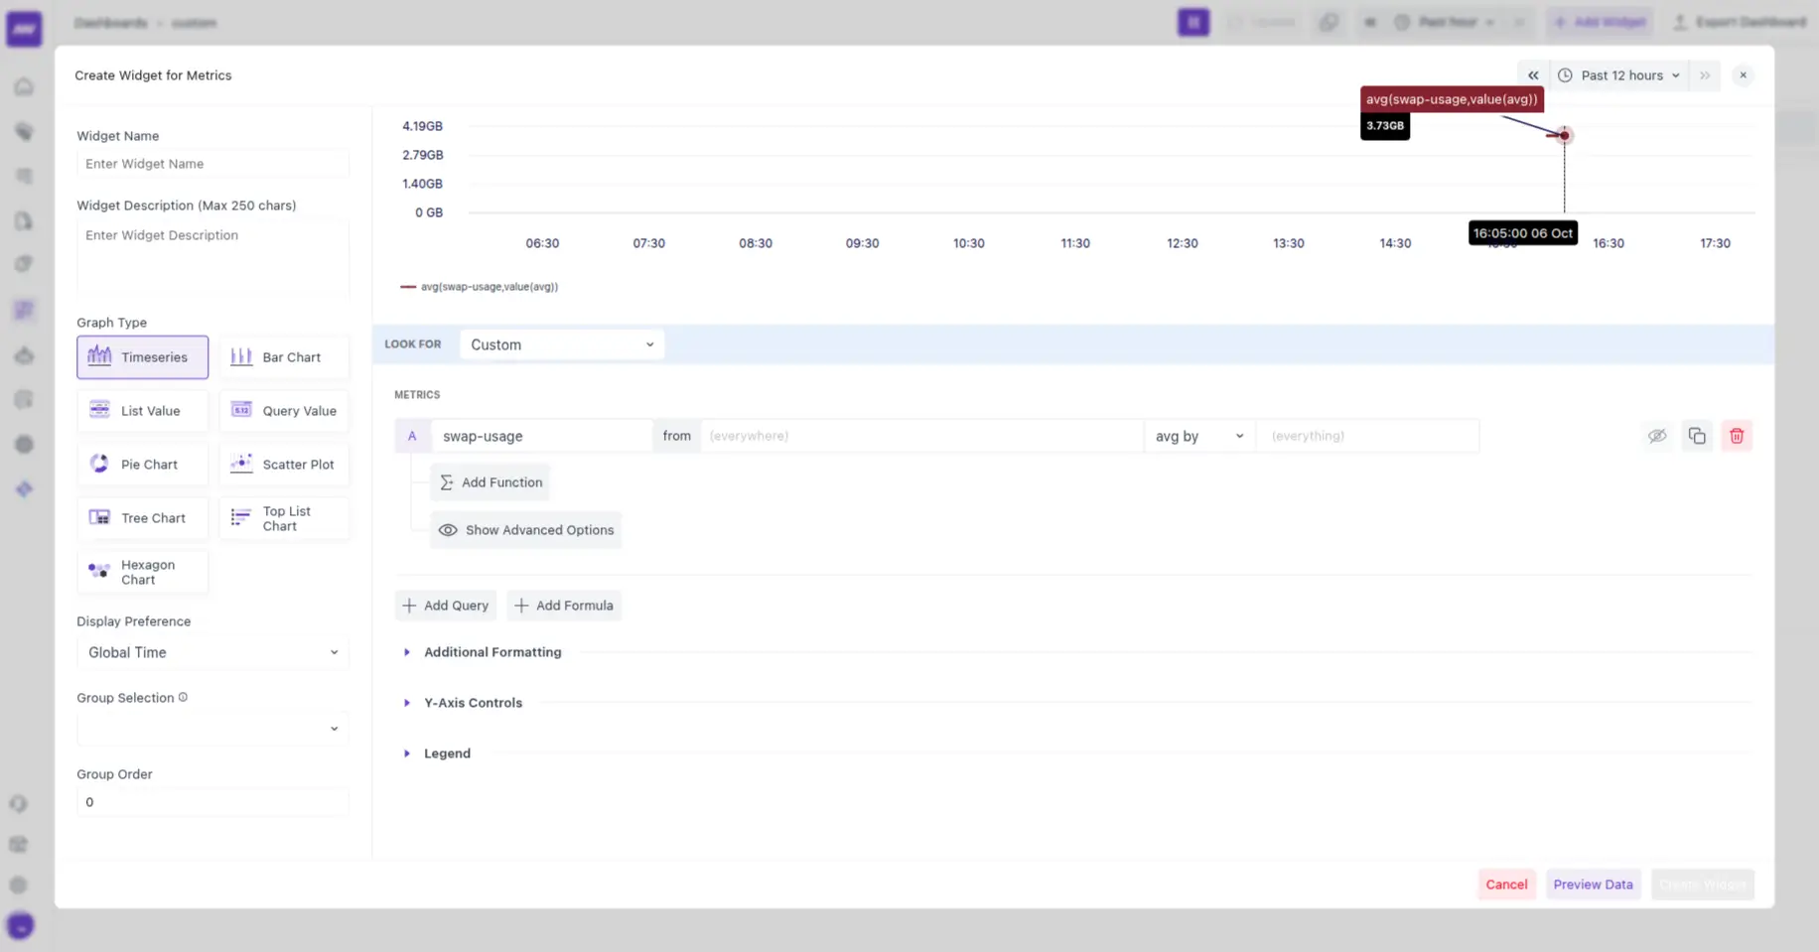Hide the swap-usage query with eye icon
This screenshot has height=952, width=1819.
click(1657, 435)
